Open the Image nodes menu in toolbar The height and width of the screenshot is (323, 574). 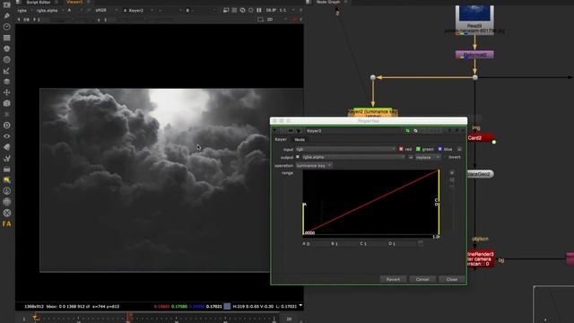6,4
